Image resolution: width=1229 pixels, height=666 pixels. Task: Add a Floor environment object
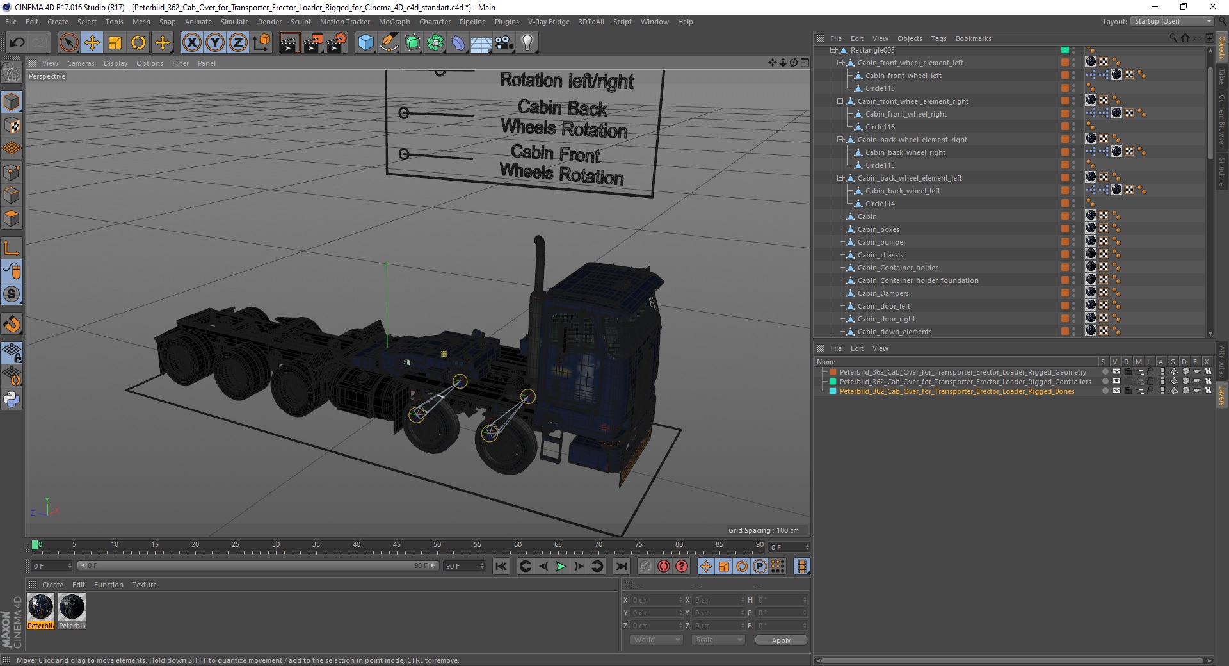[x=481, y=43]
